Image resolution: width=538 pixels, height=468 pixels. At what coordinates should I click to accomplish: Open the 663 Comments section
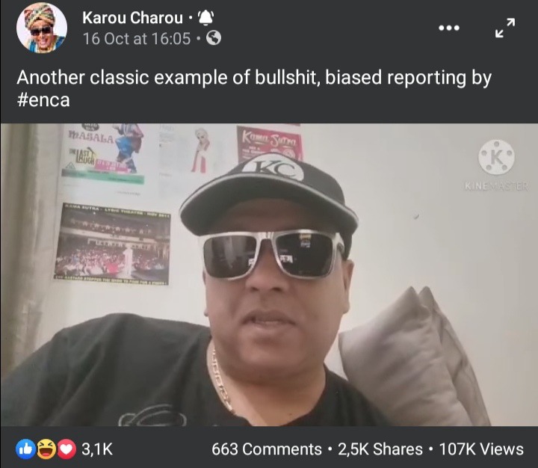pyautogui.click(x=267, y=449)
